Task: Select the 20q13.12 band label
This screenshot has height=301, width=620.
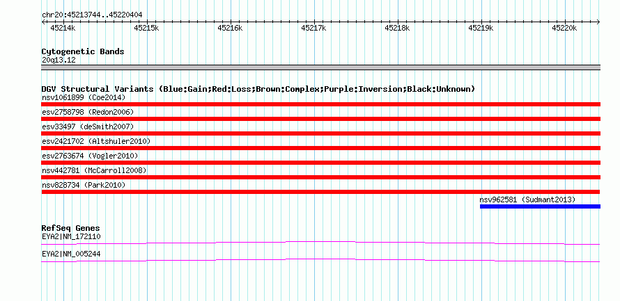Action: [59, 60]
